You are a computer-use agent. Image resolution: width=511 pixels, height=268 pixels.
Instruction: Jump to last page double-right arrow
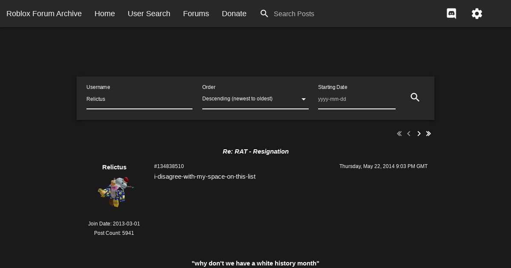click(x=428, y=134)
